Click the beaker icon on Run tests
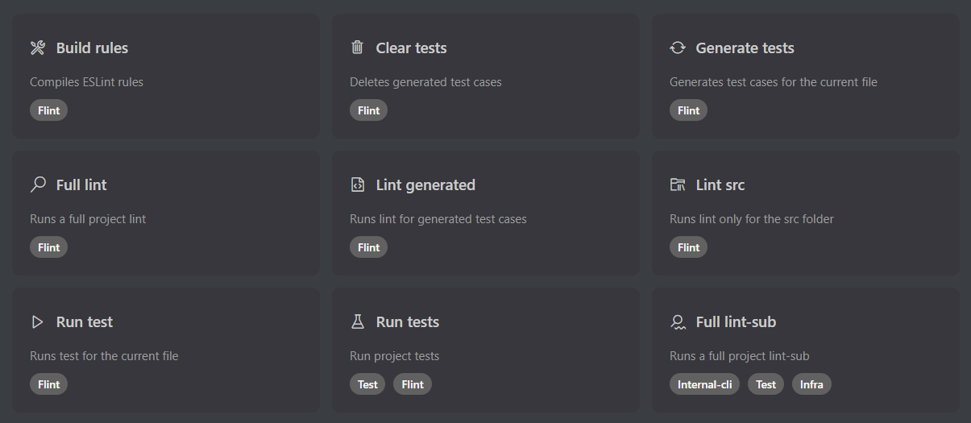Screen dimensions: 971x423 pyautogui.click(x=358, y=321)
